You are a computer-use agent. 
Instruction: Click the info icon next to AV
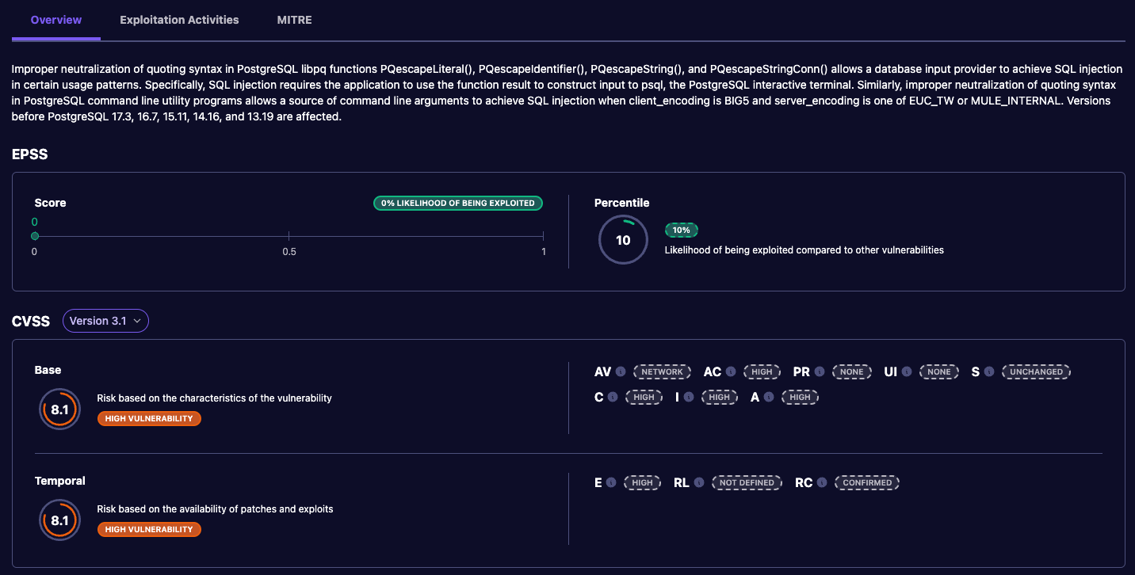point(621,371)
